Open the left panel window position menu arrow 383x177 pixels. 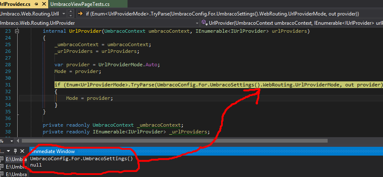(8, 151)
